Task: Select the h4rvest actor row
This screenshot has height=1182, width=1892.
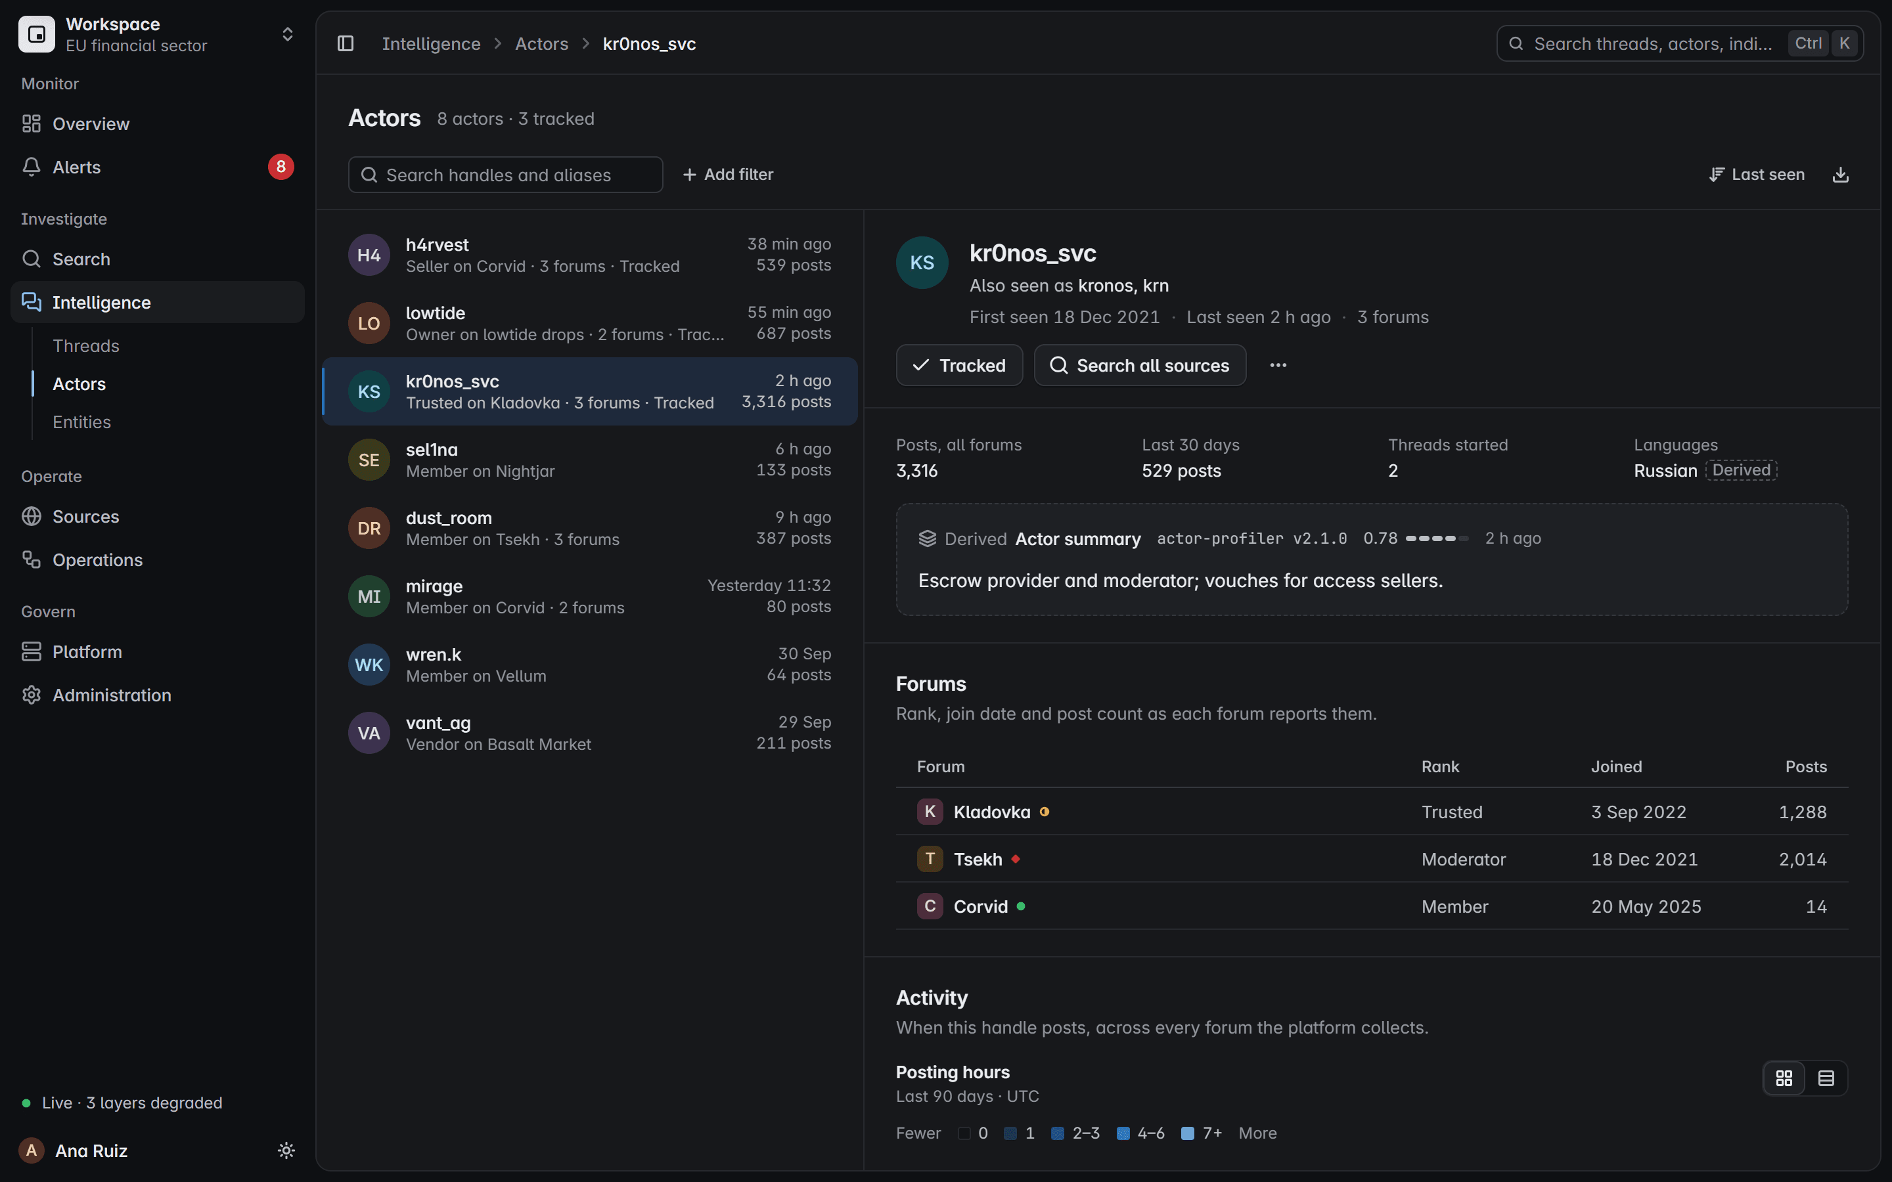Action: 591,255
